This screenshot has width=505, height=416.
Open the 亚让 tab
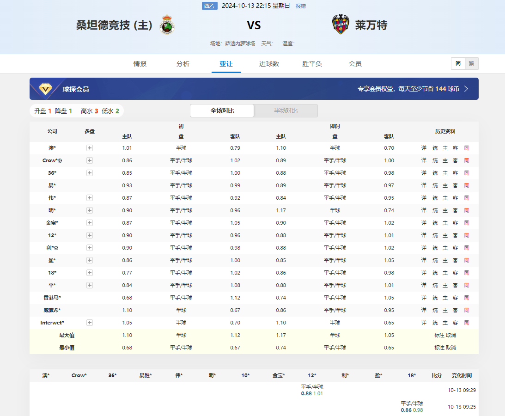click(x=226, y=64)
